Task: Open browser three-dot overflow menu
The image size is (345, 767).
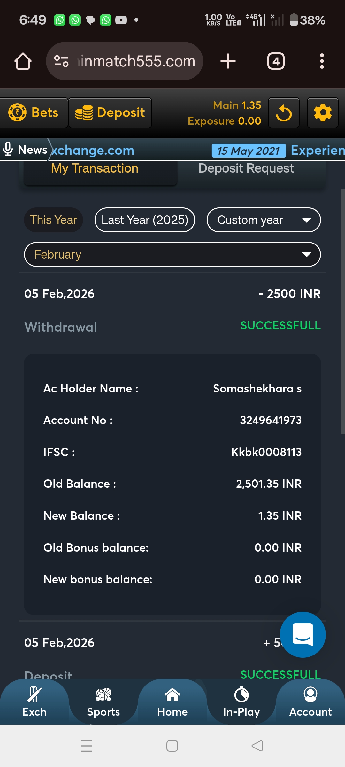Action: click(322, 61)
